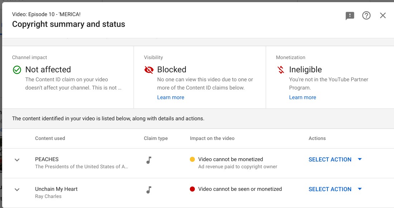Click dropdown arrow beside PEACHES SELECT ACTION

(x=360, y=159)
